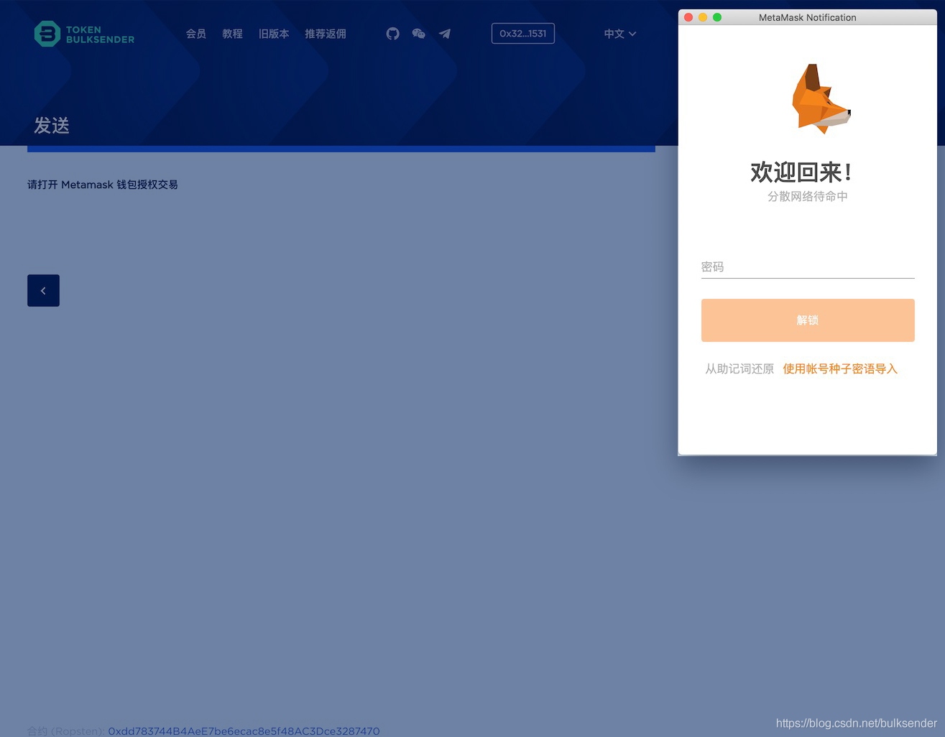Focus the 密码 password field
The height and width of the screenshot is (737, 945).
pyautogui.click(x=808, y=267)
